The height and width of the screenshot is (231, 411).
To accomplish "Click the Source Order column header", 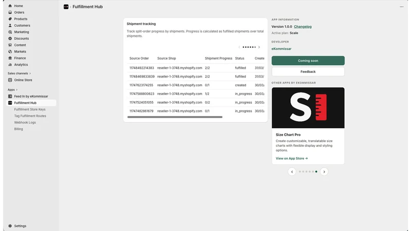I will [x=139, y=59].
